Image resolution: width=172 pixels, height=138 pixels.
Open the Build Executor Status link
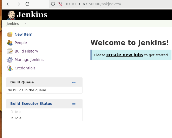point(31,104)
